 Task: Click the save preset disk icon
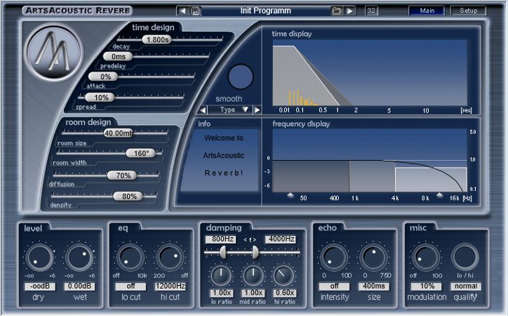196,11
